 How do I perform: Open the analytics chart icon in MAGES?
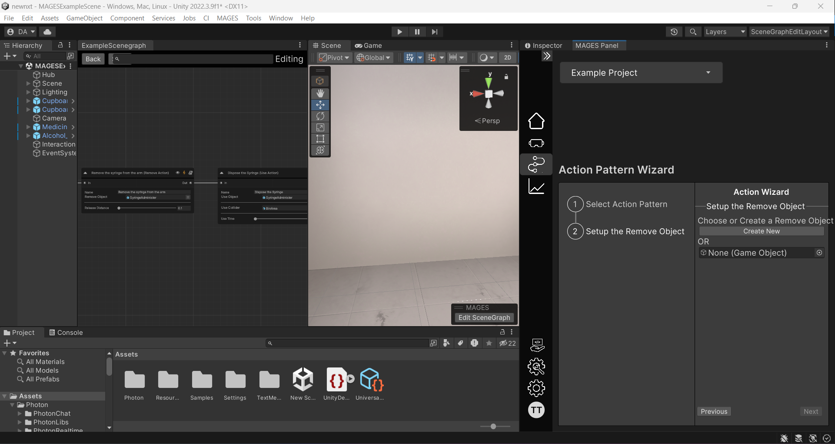[x=536, y=187]
